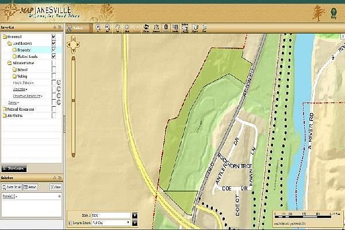
Task: Click the Show Legend button
Action: 14,169
